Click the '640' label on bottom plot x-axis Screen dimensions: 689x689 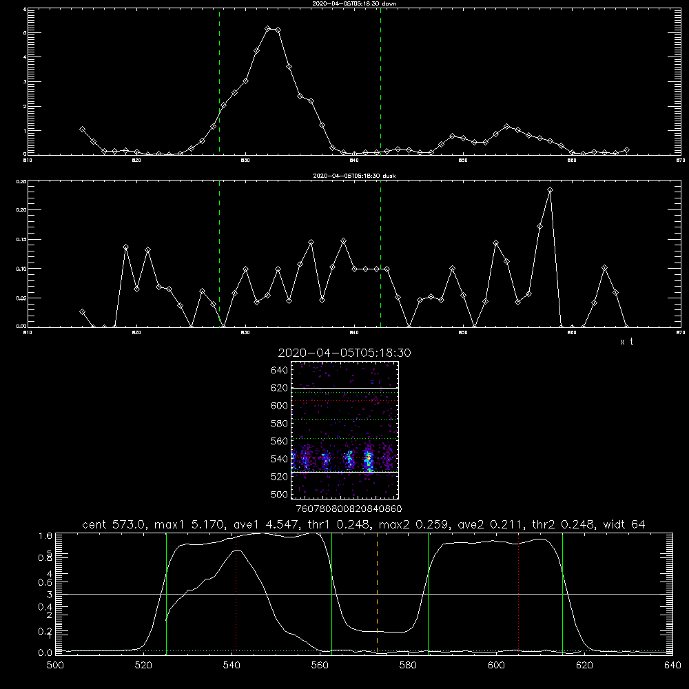pos(672,665)
